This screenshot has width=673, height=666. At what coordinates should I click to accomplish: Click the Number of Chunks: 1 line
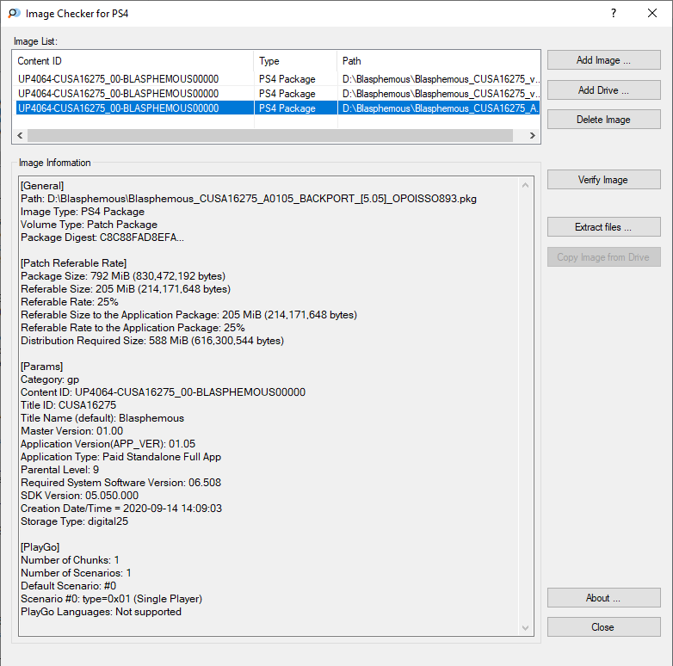coord(70,560)
